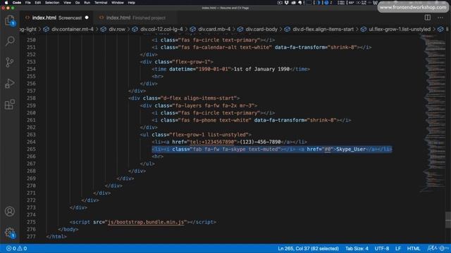Open the Run and Debug view
Image resolution: width=451 pixels, height=253 pixels.
10,84
